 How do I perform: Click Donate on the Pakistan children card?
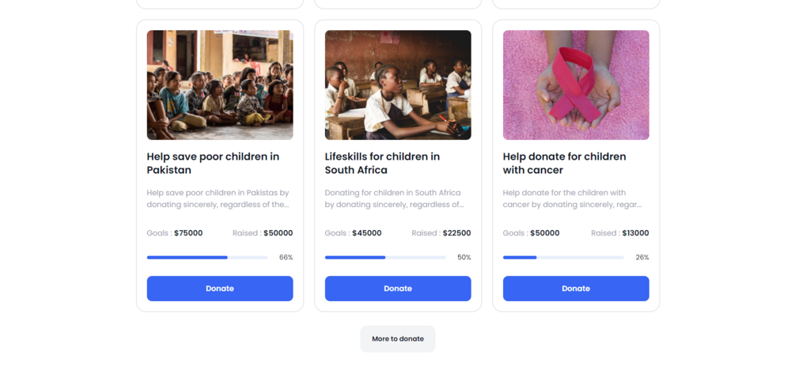pos(220,289)
